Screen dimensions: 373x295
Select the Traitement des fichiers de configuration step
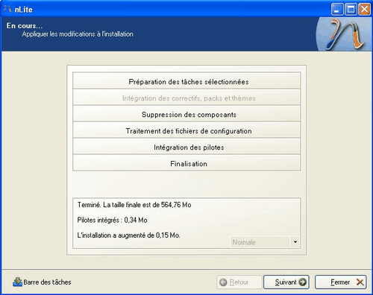point(186,130)
